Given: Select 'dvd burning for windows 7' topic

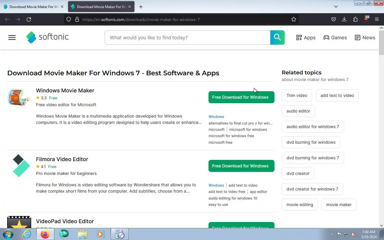Looking at the screenshot, I should 313,158.
